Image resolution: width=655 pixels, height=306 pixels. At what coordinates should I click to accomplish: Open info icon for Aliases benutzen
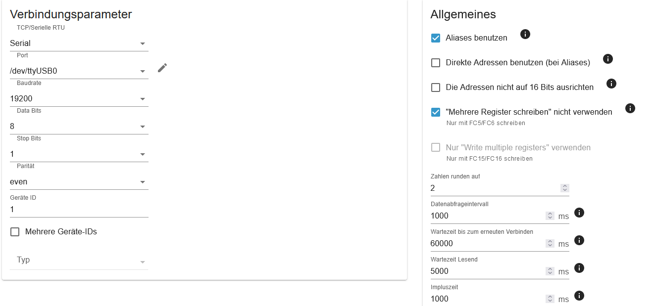tap(525, 34)
